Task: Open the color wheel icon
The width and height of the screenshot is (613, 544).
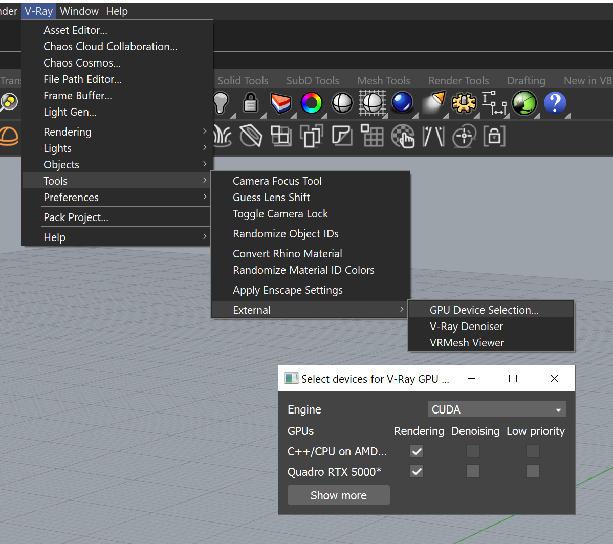Action: click(311, 103)
